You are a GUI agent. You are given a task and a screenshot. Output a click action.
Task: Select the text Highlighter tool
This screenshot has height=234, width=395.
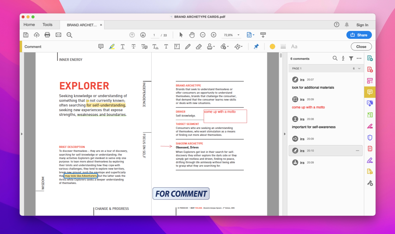(x=112, y=46)
